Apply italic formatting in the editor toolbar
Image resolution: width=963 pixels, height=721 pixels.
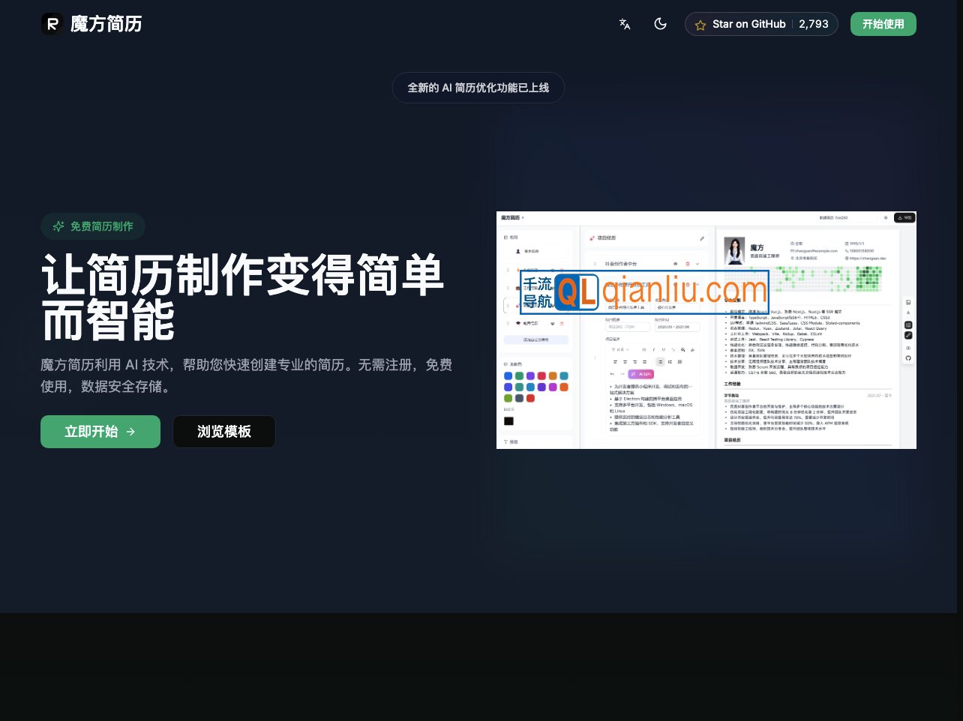coord(654,349)
